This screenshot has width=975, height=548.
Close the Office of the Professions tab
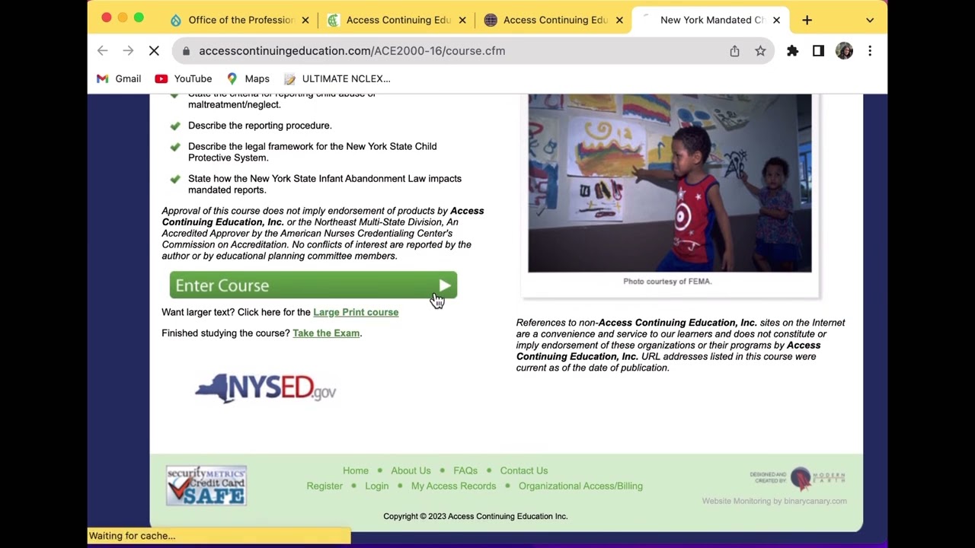(x=305, y=20)
